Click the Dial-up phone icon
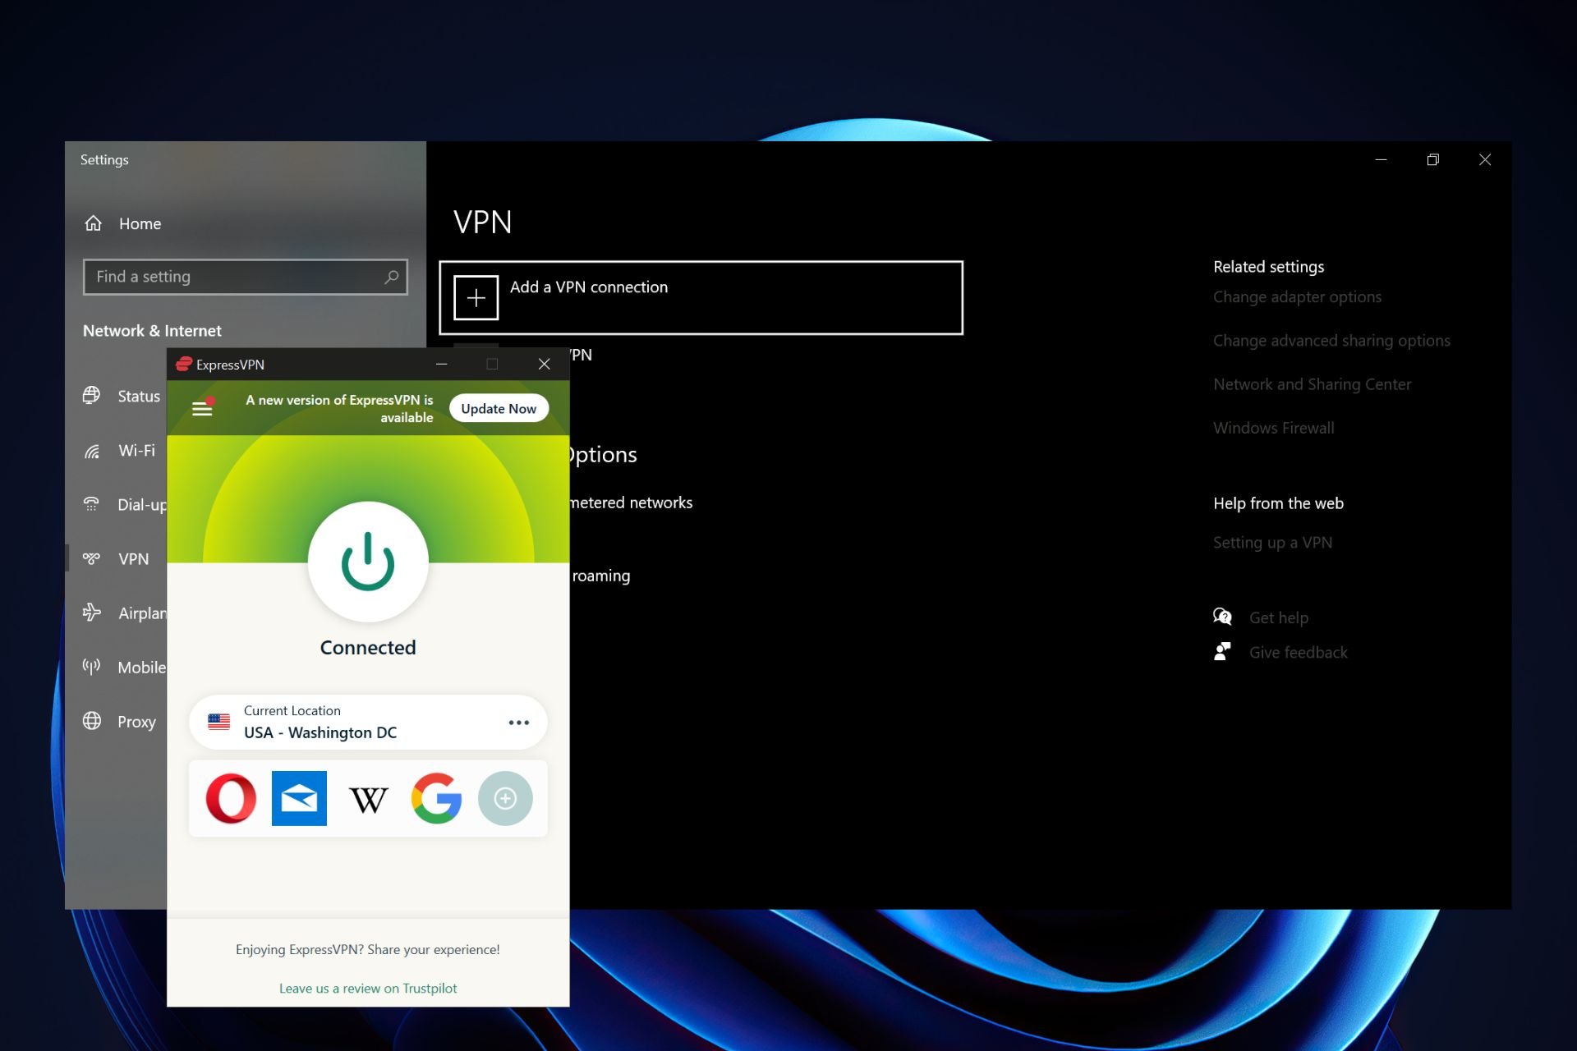This screenshot has width=1577, height=1051. (91, 503)
